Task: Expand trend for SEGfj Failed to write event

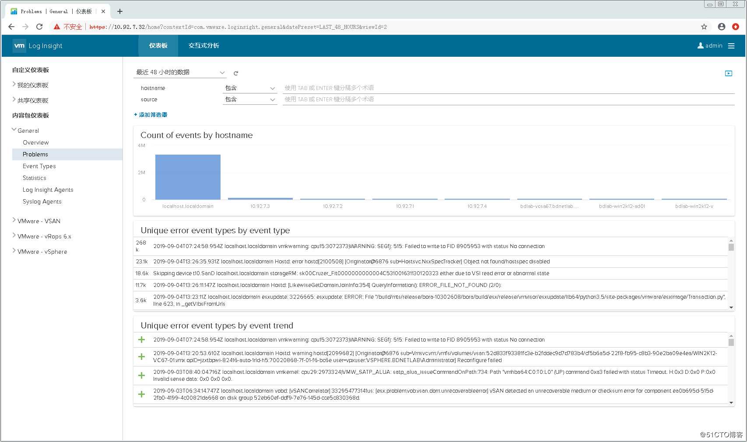Action: (x=142, y=340)
